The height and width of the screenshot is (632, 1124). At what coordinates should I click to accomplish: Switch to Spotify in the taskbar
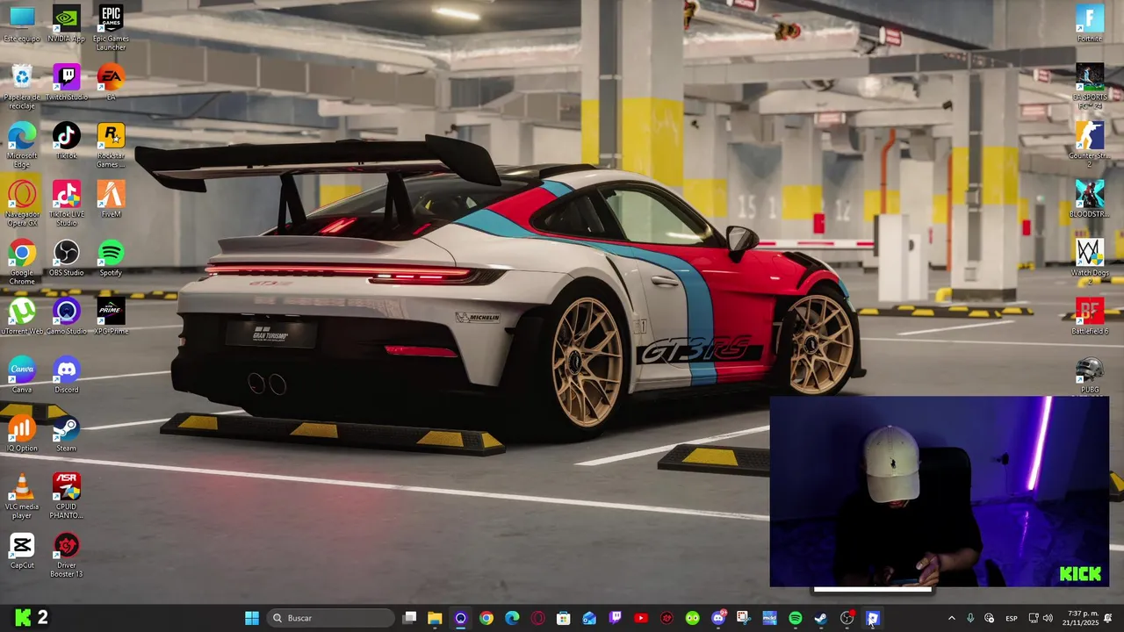pos(796,618)
